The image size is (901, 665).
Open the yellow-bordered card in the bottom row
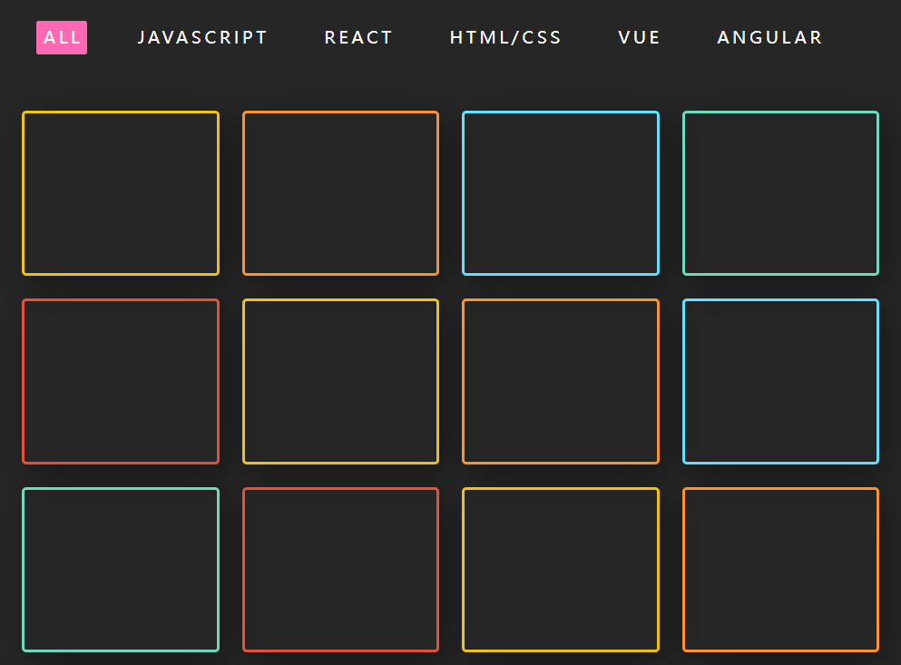(560, 569)
